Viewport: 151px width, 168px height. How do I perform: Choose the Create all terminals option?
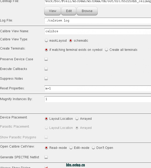click(x=106, y=50)
